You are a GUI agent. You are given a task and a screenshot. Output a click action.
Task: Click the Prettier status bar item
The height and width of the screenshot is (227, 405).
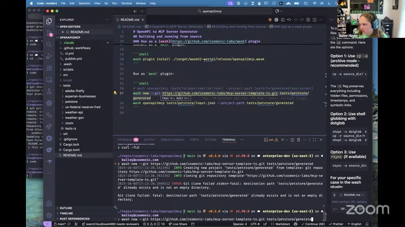tap(336, 224)
